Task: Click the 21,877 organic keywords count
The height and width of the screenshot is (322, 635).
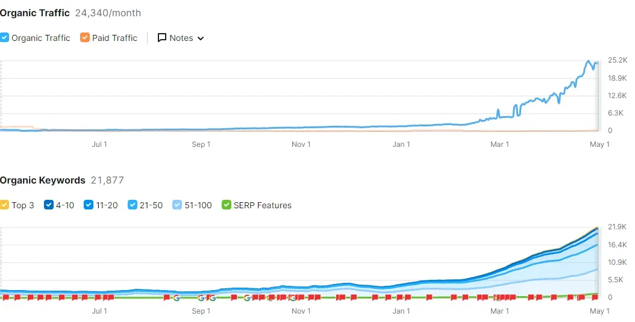Action: pos(107,180)
